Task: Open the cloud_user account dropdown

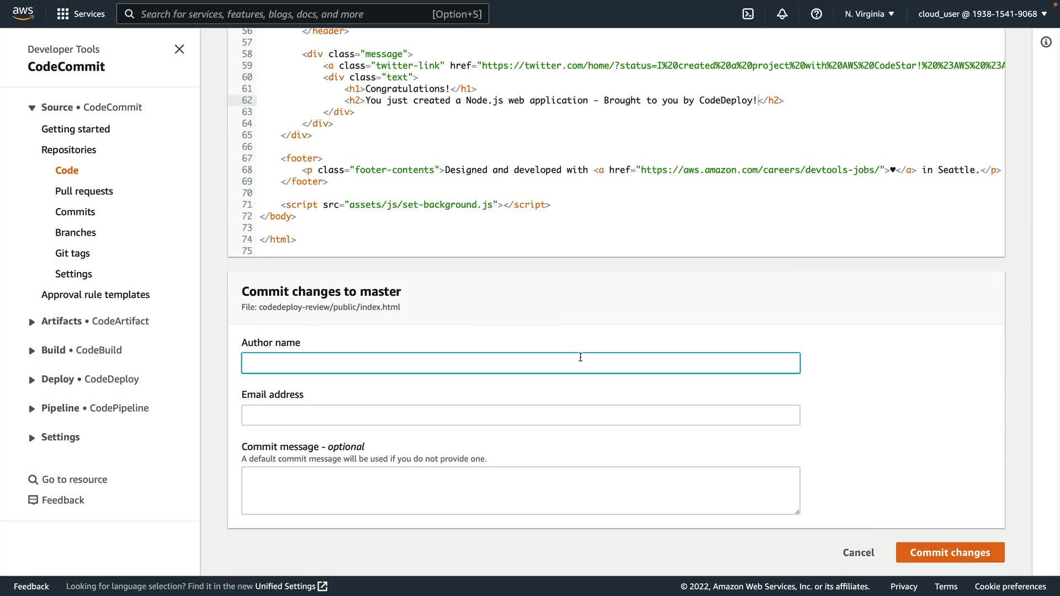Action: tap(982, 14)
